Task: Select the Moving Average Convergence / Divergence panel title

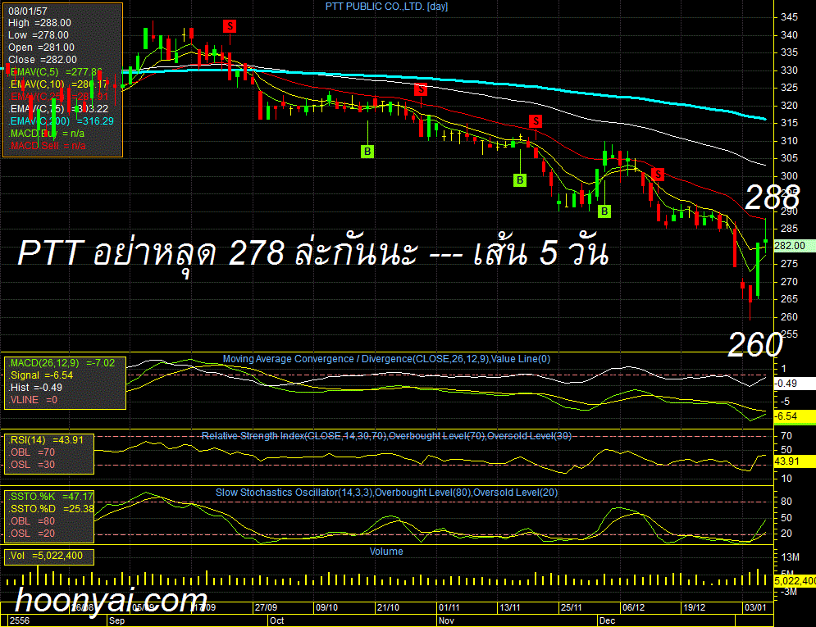Action: (x=386, y=359)
